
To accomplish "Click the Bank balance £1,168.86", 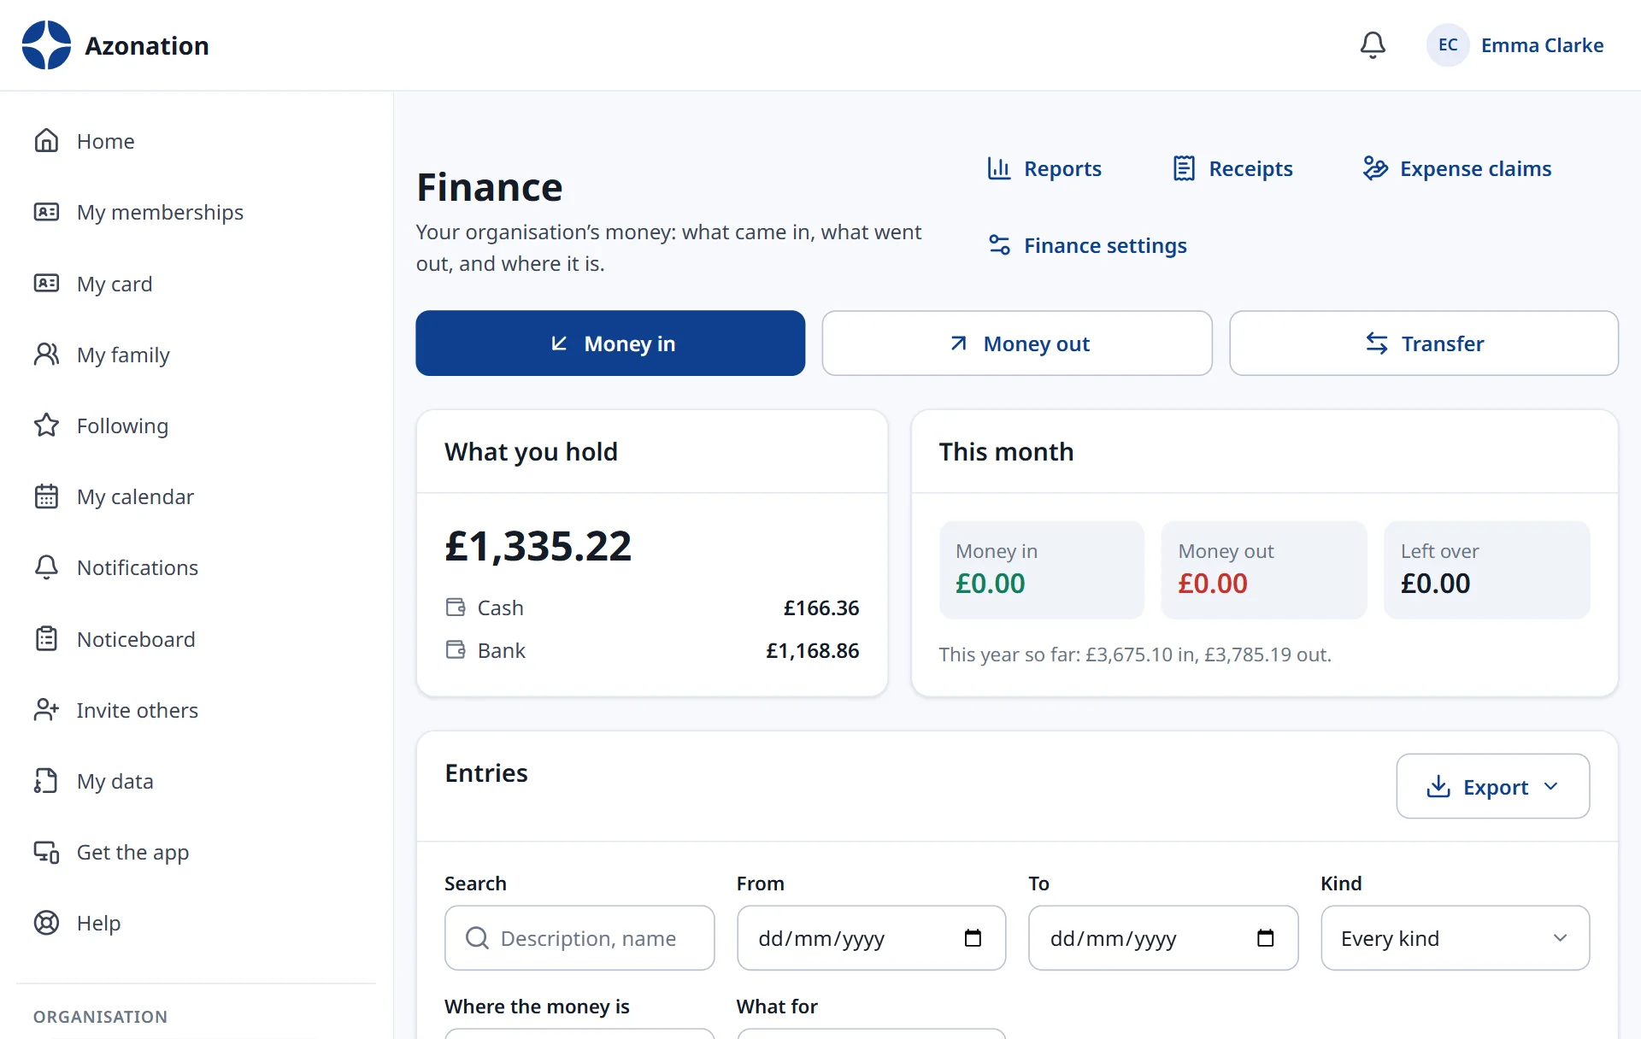I will tap(812, 650).
